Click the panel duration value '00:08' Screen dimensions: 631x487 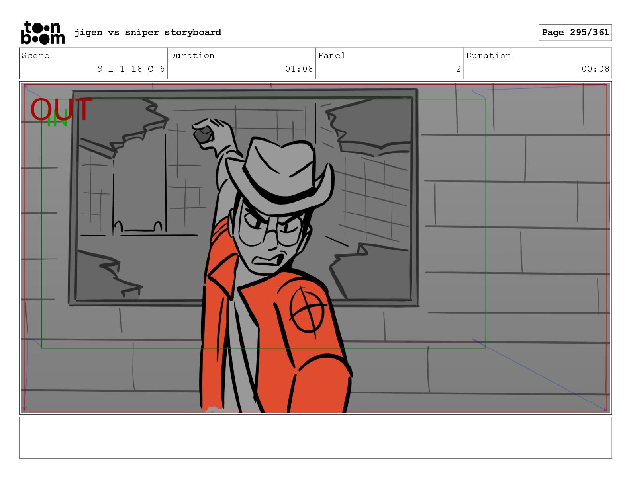(595, 69)
